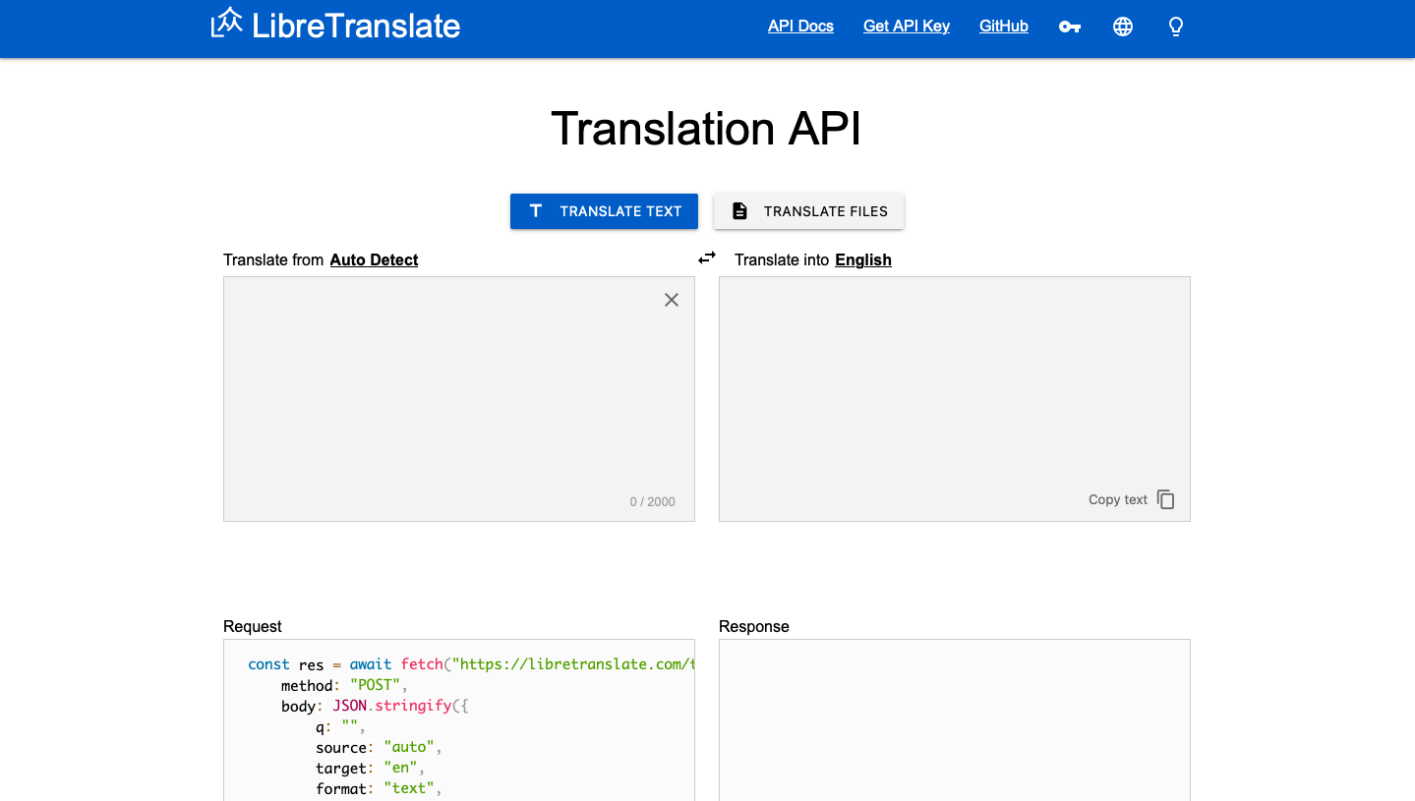Click the document icon on Translate Files
This screenshot has height=801, width=1415.
(740, 211)
